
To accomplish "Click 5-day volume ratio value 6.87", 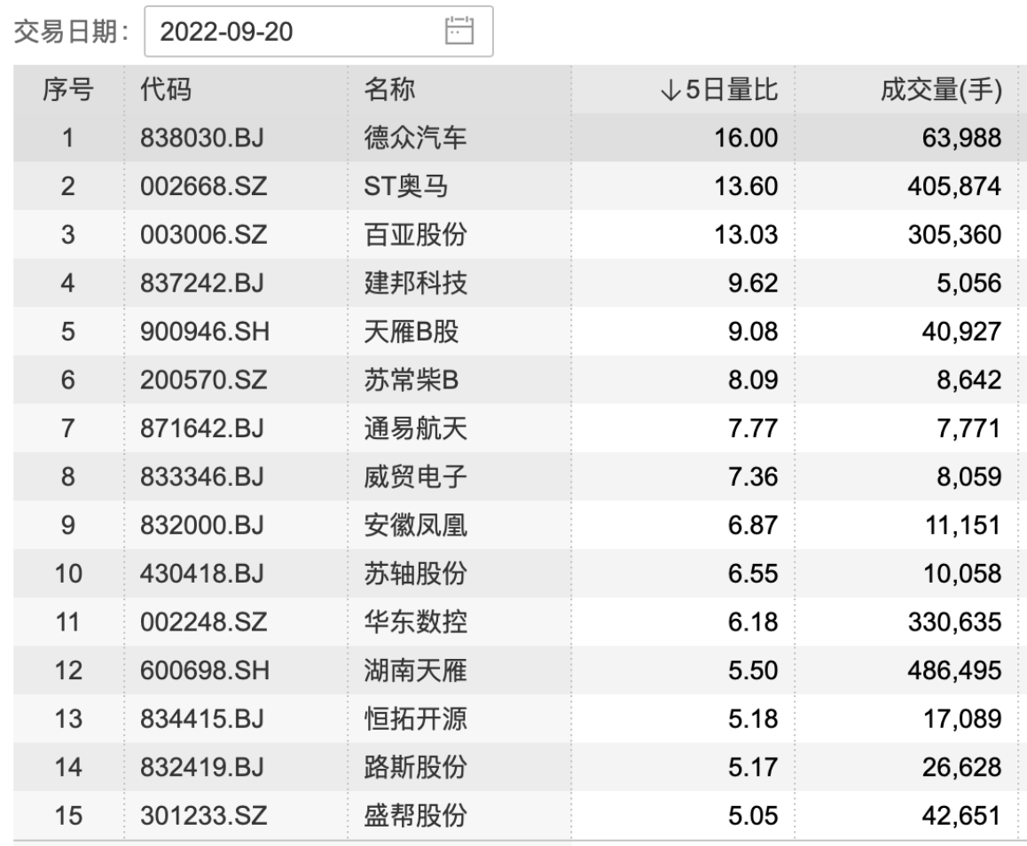I will point(753,525).
